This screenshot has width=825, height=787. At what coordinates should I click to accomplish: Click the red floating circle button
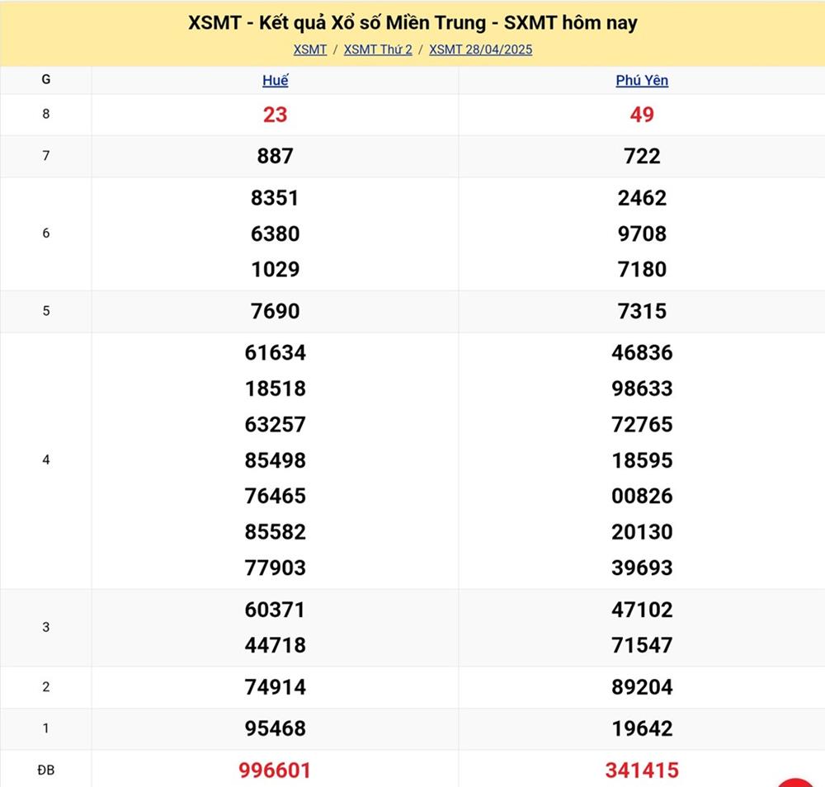797,782
